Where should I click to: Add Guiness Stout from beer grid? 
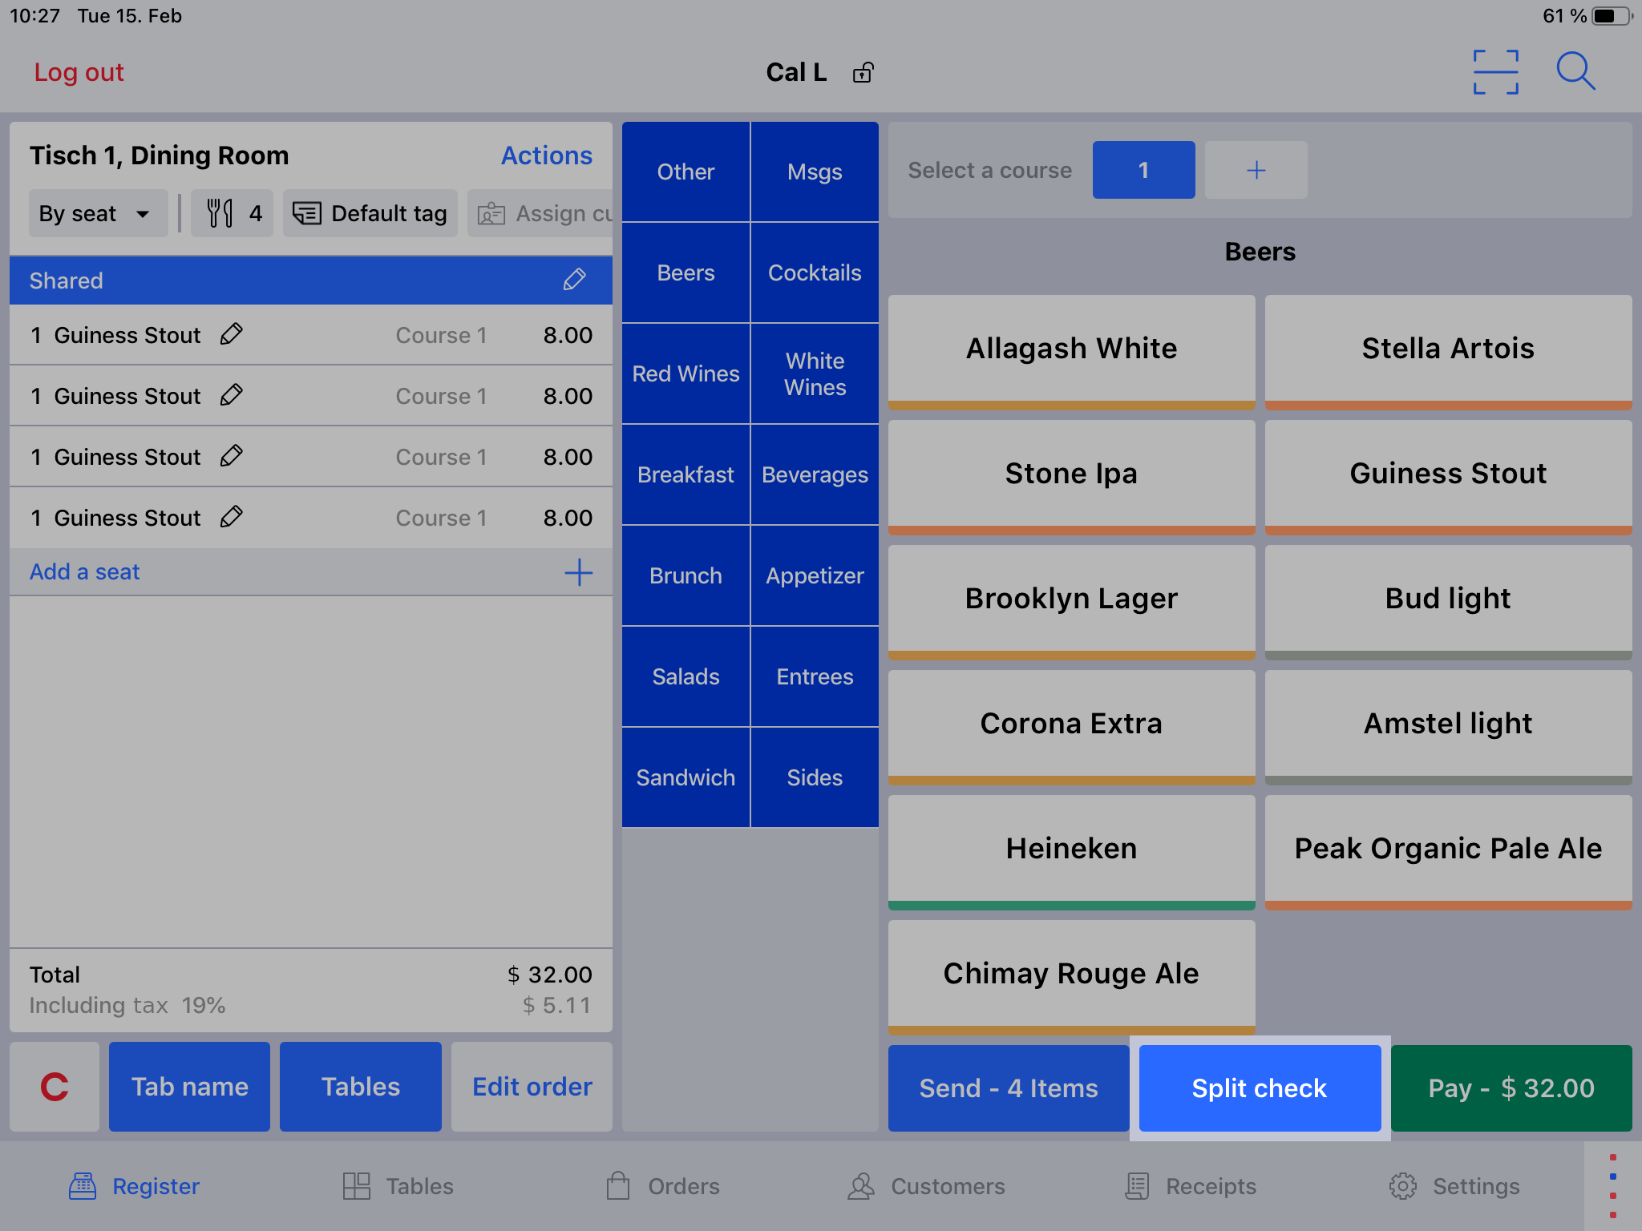1448,476
